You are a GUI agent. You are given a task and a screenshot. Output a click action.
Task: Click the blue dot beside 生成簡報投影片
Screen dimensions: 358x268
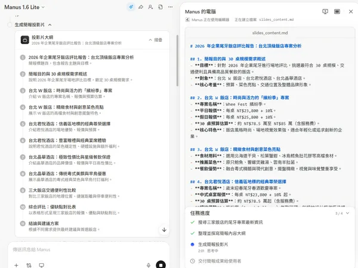192,245
